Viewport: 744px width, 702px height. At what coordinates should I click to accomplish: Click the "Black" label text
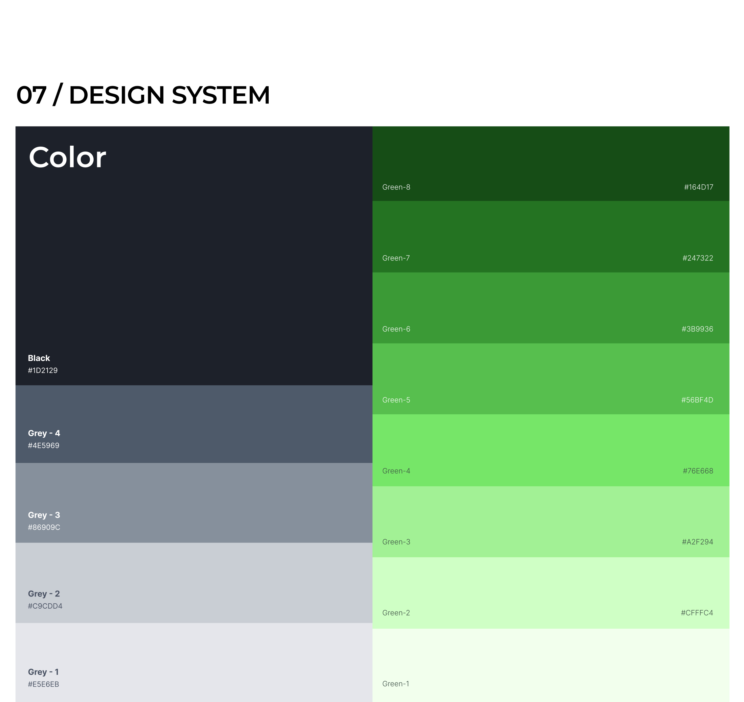tap(39, 358)
